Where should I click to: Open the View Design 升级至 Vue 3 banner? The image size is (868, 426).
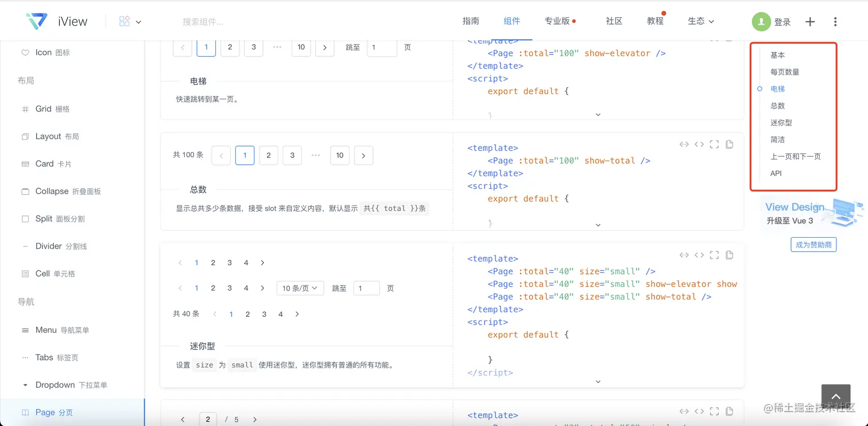click(812, 213)
